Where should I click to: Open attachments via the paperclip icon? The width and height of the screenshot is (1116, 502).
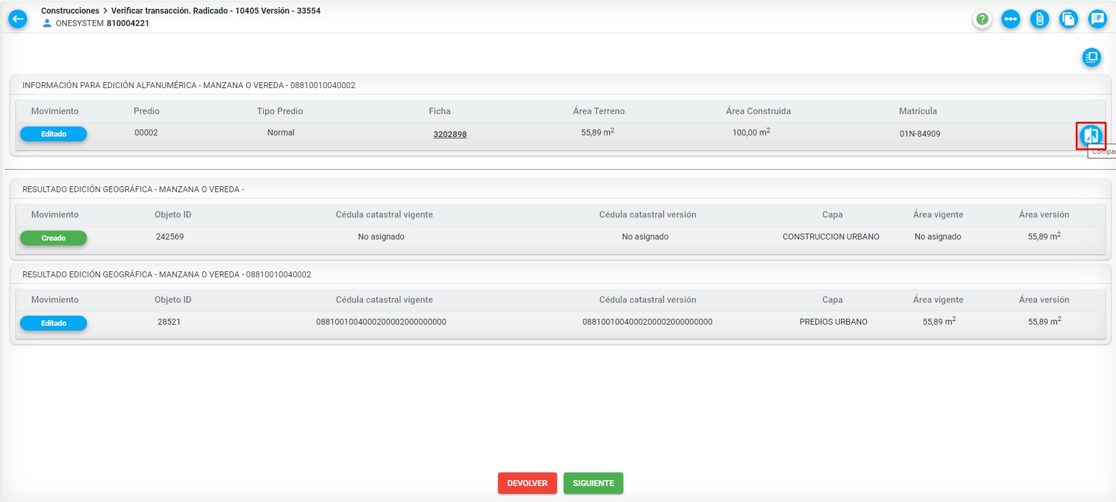1039,19
